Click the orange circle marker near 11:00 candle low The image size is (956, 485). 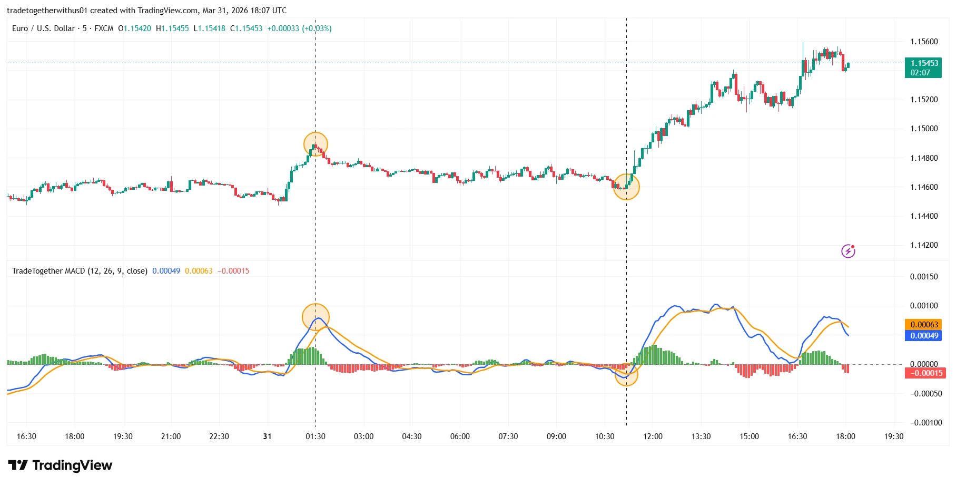click(626, 187)
